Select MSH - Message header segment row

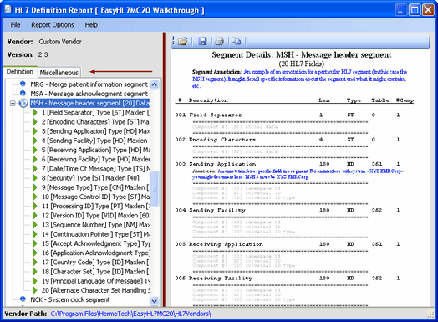click(89, 103)
